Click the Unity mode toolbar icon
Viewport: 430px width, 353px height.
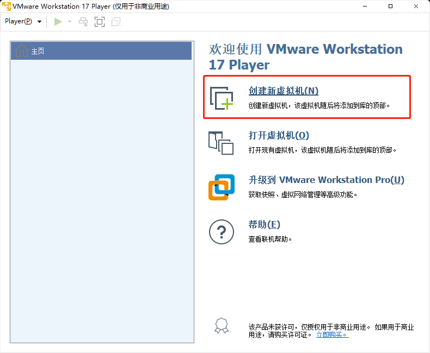click(116, 22)
